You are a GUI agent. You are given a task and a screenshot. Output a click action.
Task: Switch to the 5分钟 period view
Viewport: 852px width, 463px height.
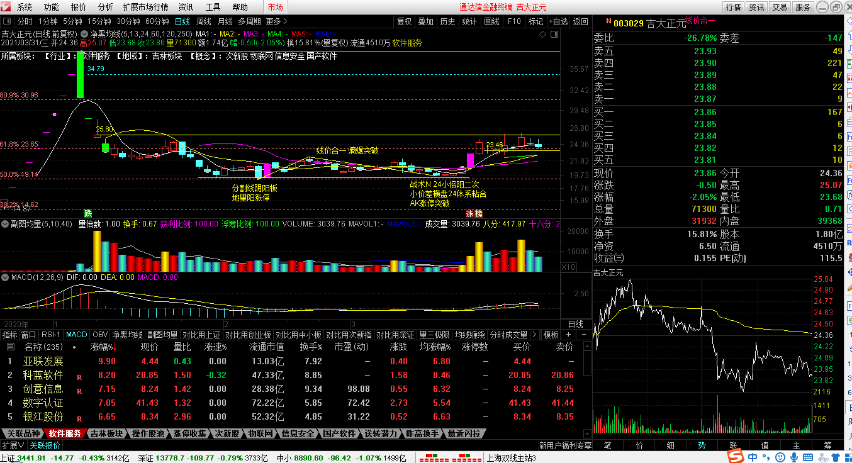coord(72,21)
